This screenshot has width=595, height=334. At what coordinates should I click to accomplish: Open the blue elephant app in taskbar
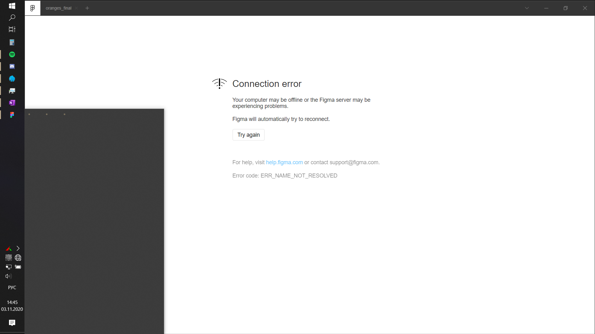(12, 79)
